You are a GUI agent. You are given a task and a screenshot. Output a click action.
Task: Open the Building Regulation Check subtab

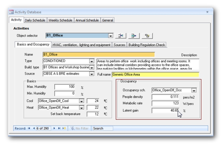(147, 45)
